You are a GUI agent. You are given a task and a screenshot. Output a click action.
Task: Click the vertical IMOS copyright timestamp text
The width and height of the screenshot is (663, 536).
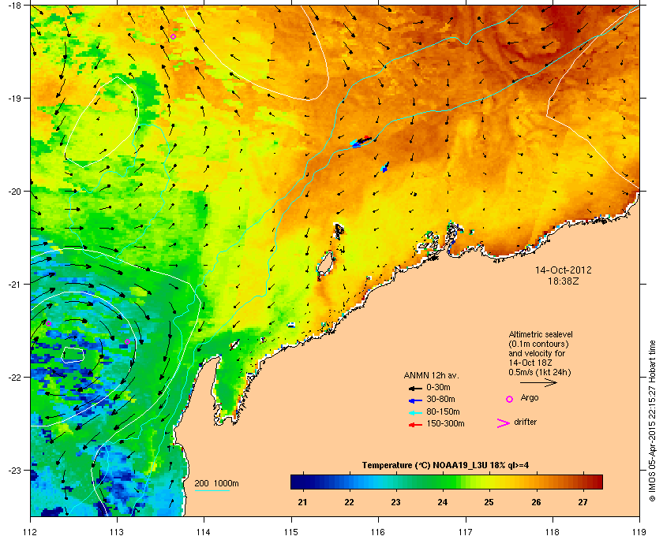[652, 422]
